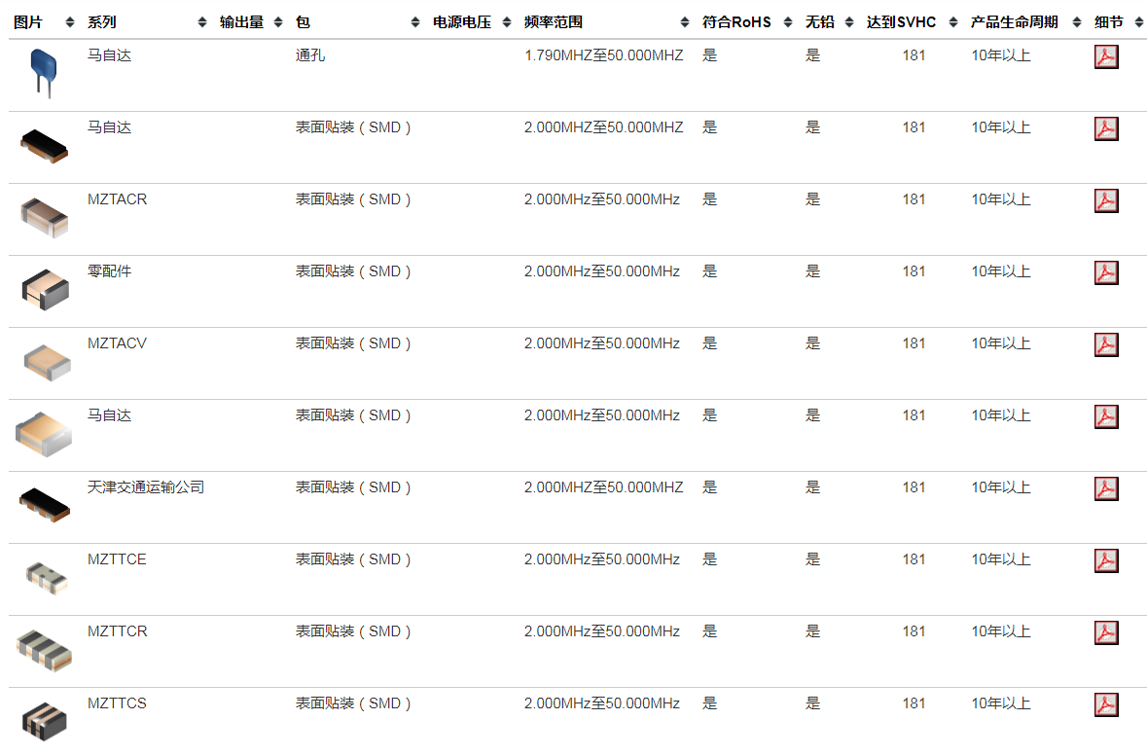This screenshot has height=756, width=1147.
Task: Sort by the 符合RoHS column arrows
Action: pos(788,22)
